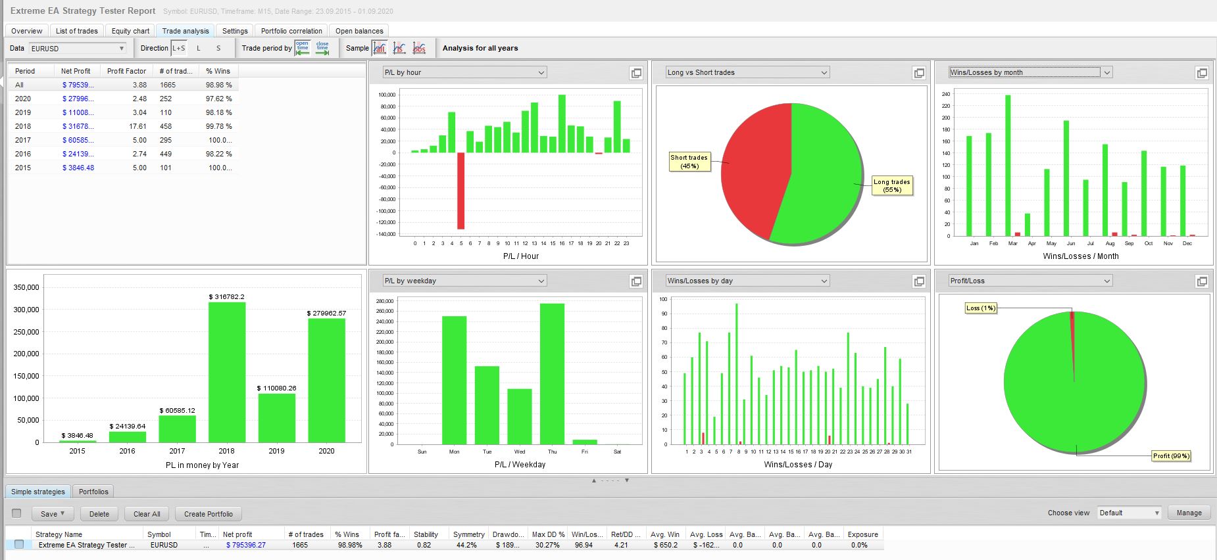1217x560 pixels.
Task: Choose the out-of-sample 'OOS' icon
Action: (x=419, y=48)
